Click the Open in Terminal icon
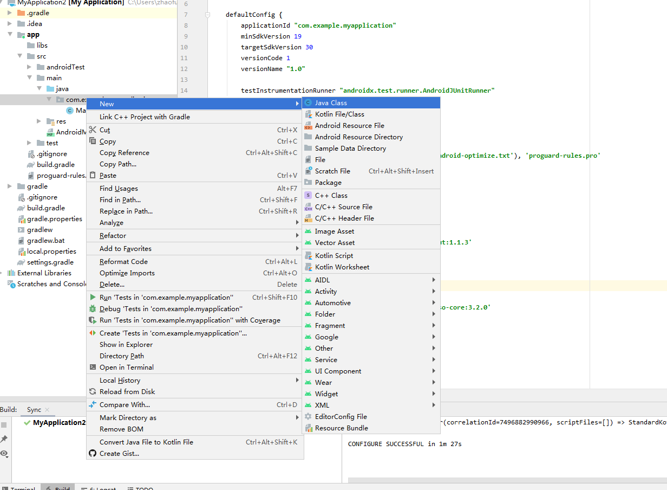Image resolution: width=667 pixels, height=490 pixels. (93, 367)
